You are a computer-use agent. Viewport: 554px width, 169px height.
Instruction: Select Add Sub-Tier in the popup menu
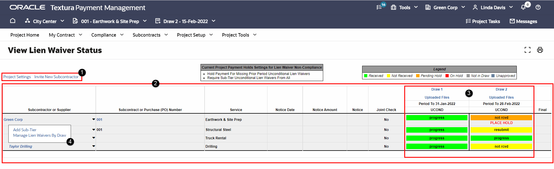click(x=25, y=130)
